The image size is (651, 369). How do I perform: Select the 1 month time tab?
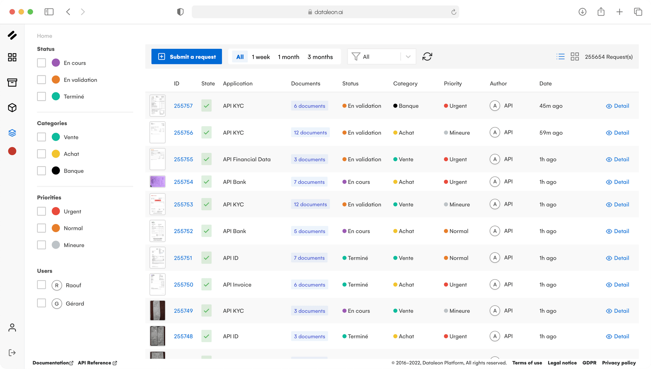tap(288, 57)
